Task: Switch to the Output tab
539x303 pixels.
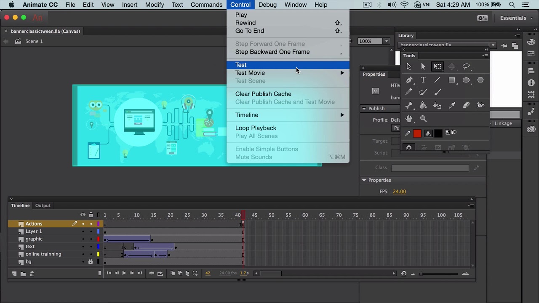Action: coord(43,205)
